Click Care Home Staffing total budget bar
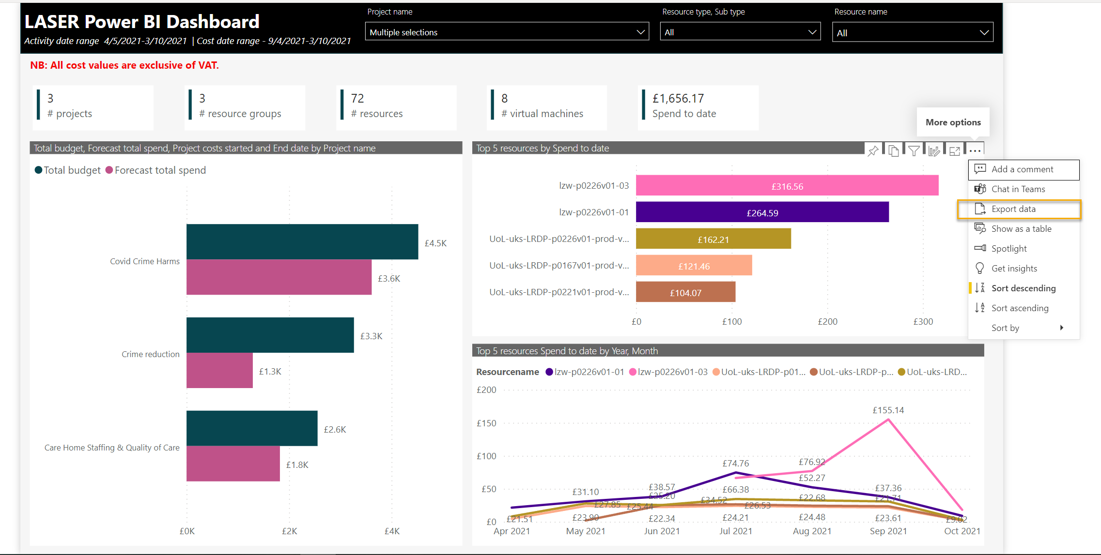The height and width of the screenshot is (555, 1101). click(x=252, y=428)
